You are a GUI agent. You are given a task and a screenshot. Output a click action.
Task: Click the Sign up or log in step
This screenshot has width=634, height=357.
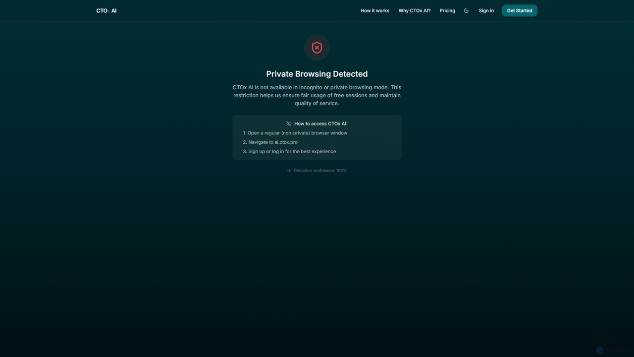(289, 152)
